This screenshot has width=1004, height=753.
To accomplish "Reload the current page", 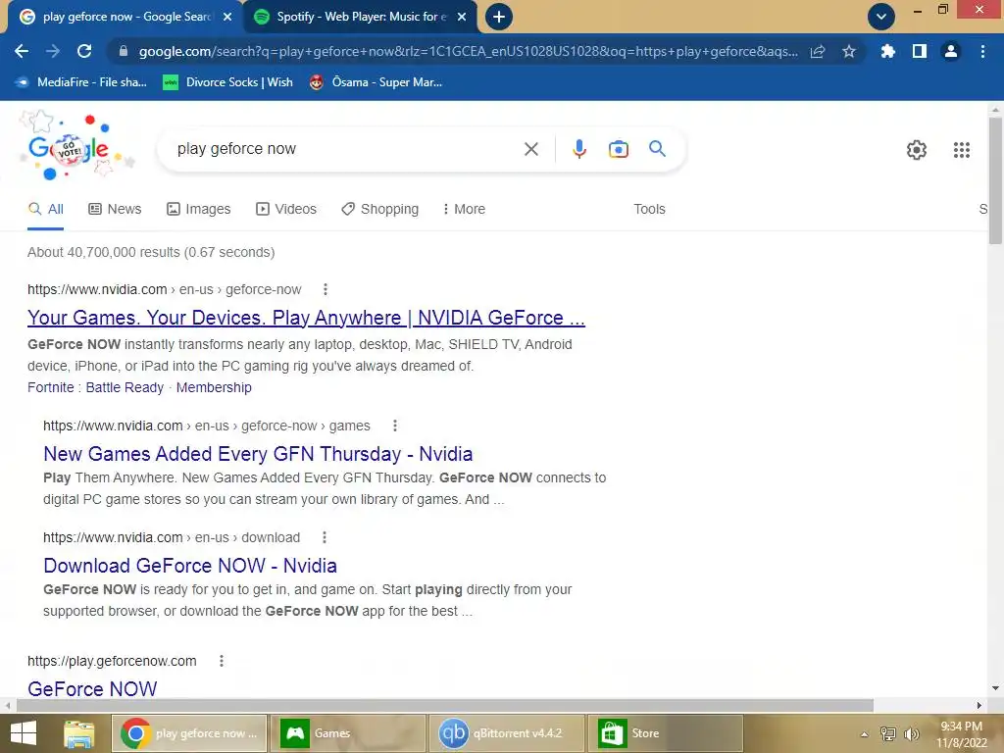I will pyautogui.click(x=84, y=51).
